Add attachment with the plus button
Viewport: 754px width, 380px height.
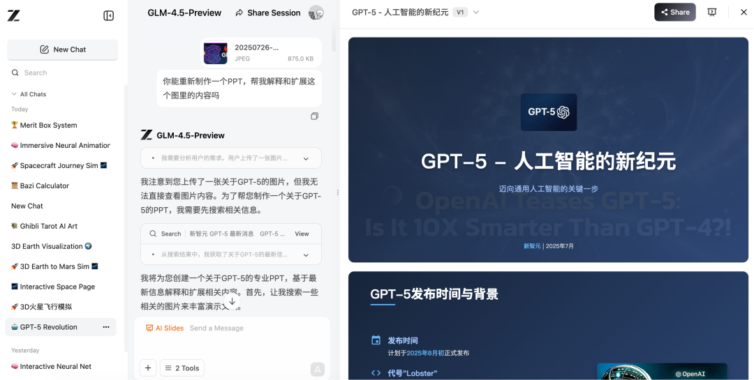tap(148, 368)
